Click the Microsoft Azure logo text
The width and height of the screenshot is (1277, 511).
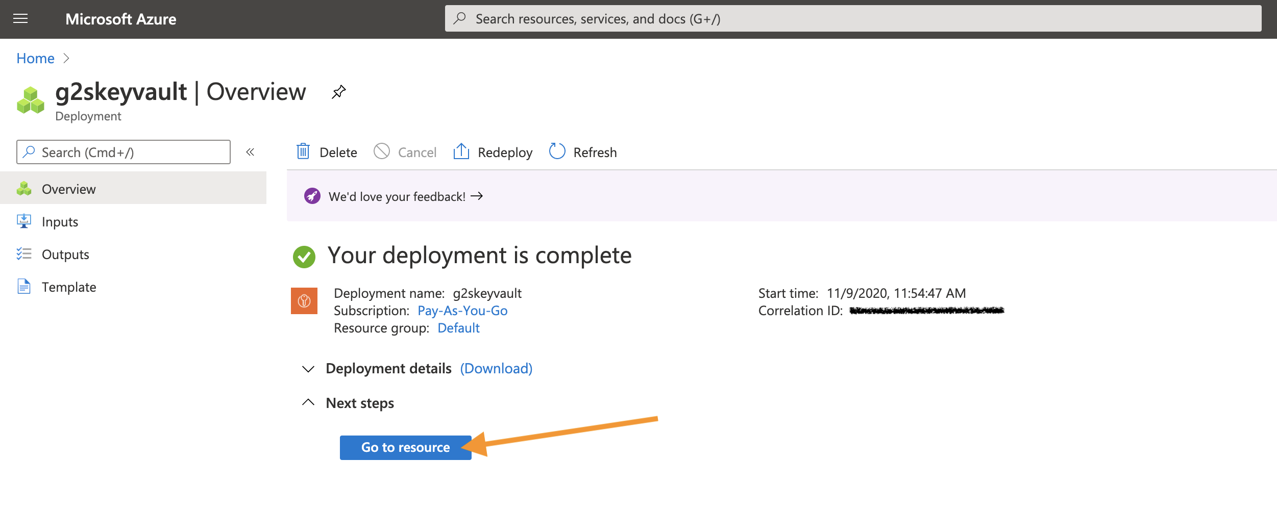[121, 19]
